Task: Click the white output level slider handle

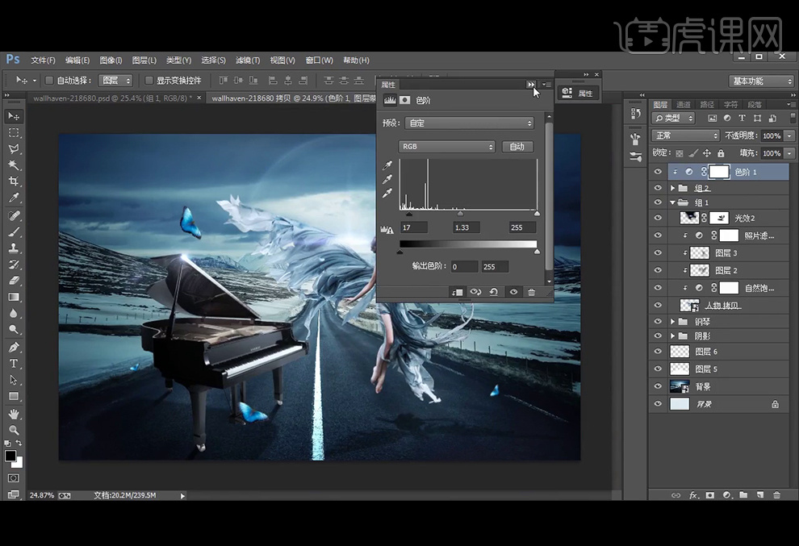Action: click(x=537, y=252)
